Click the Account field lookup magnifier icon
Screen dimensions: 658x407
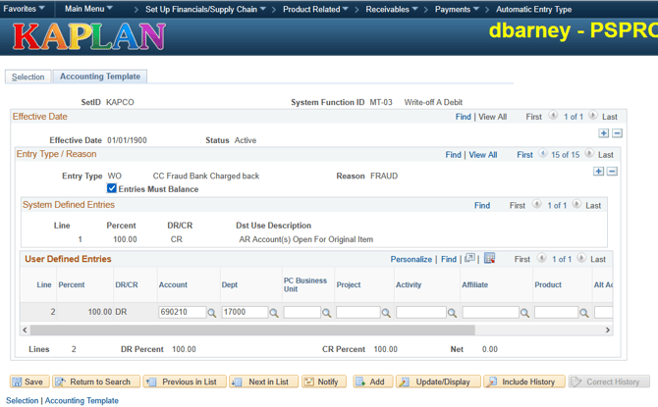click(212, 313)
